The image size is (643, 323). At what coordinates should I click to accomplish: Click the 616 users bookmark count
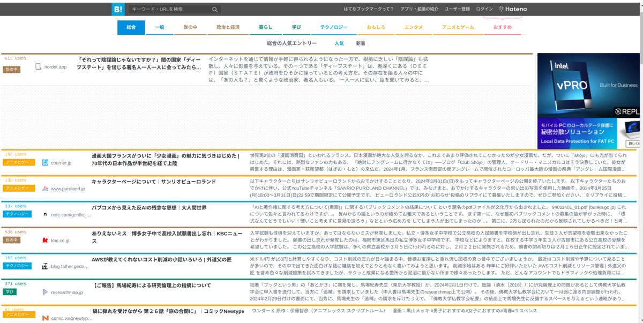[16, 58]
